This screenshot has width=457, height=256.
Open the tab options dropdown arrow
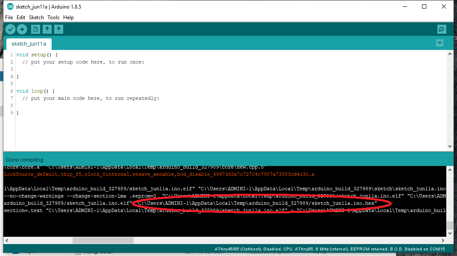coord(440,43)
